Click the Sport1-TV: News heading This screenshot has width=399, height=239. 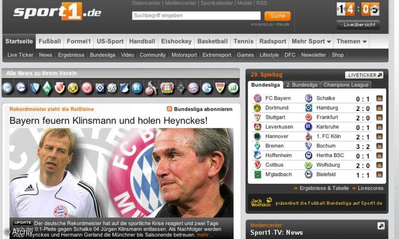click(277, 232)
